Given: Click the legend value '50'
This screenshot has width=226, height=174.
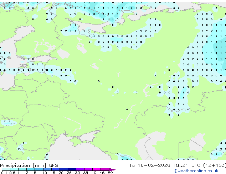Looking at the screenshot, I should 110,173.
